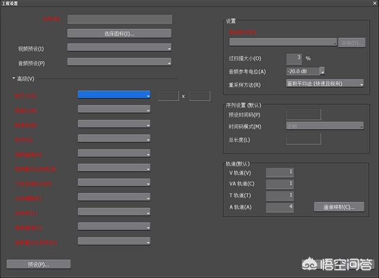This screenshot has height=278, width=379.
Task: Click the project name text field
Action: [x=119, y=19]
